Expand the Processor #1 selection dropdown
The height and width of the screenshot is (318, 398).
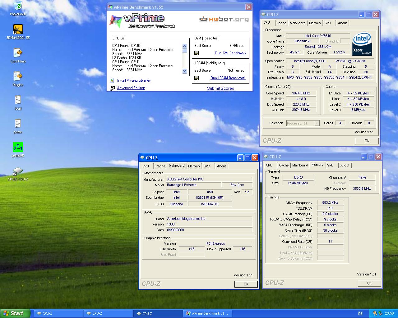[317, 123]
